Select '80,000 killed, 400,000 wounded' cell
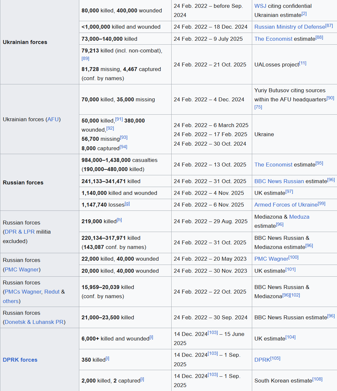 point(125,10)
